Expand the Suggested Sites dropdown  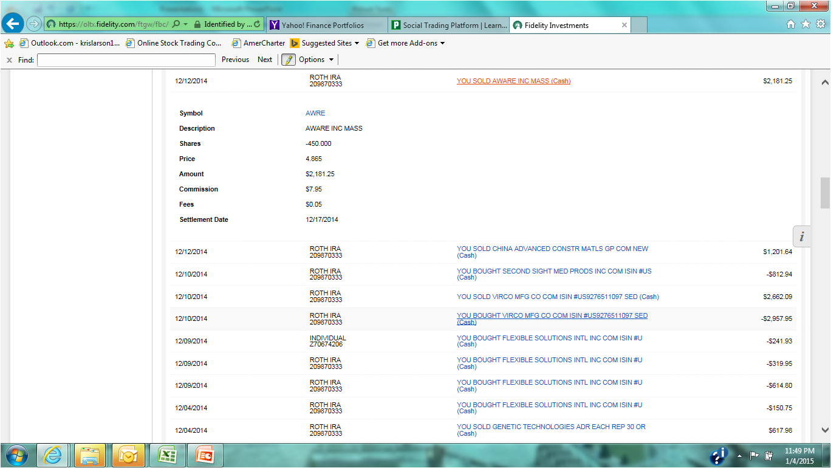click(x=357, y=43)
